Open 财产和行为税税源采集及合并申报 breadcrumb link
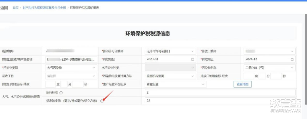 (x=44, y=8)
